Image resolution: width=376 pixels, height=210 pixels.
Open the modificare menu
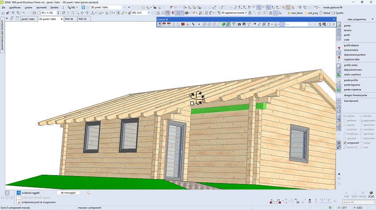tap(15, 7)
